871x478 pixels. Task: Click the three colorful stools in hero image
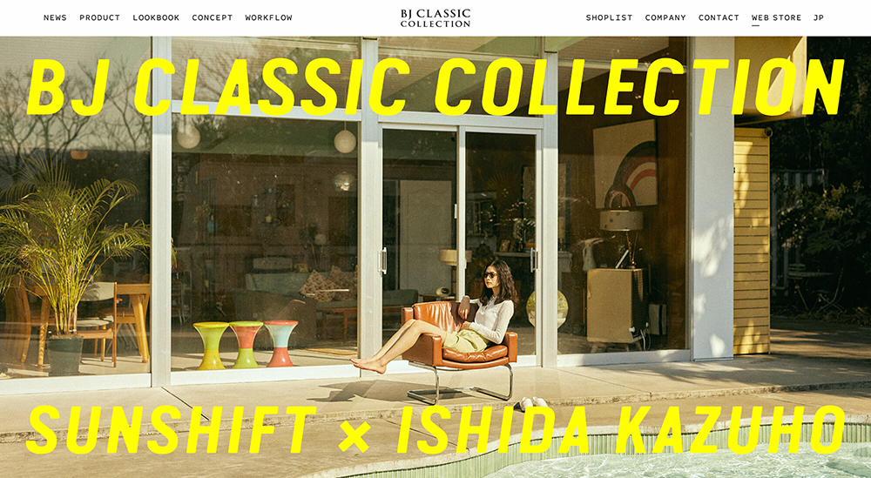tap(246, 344)
